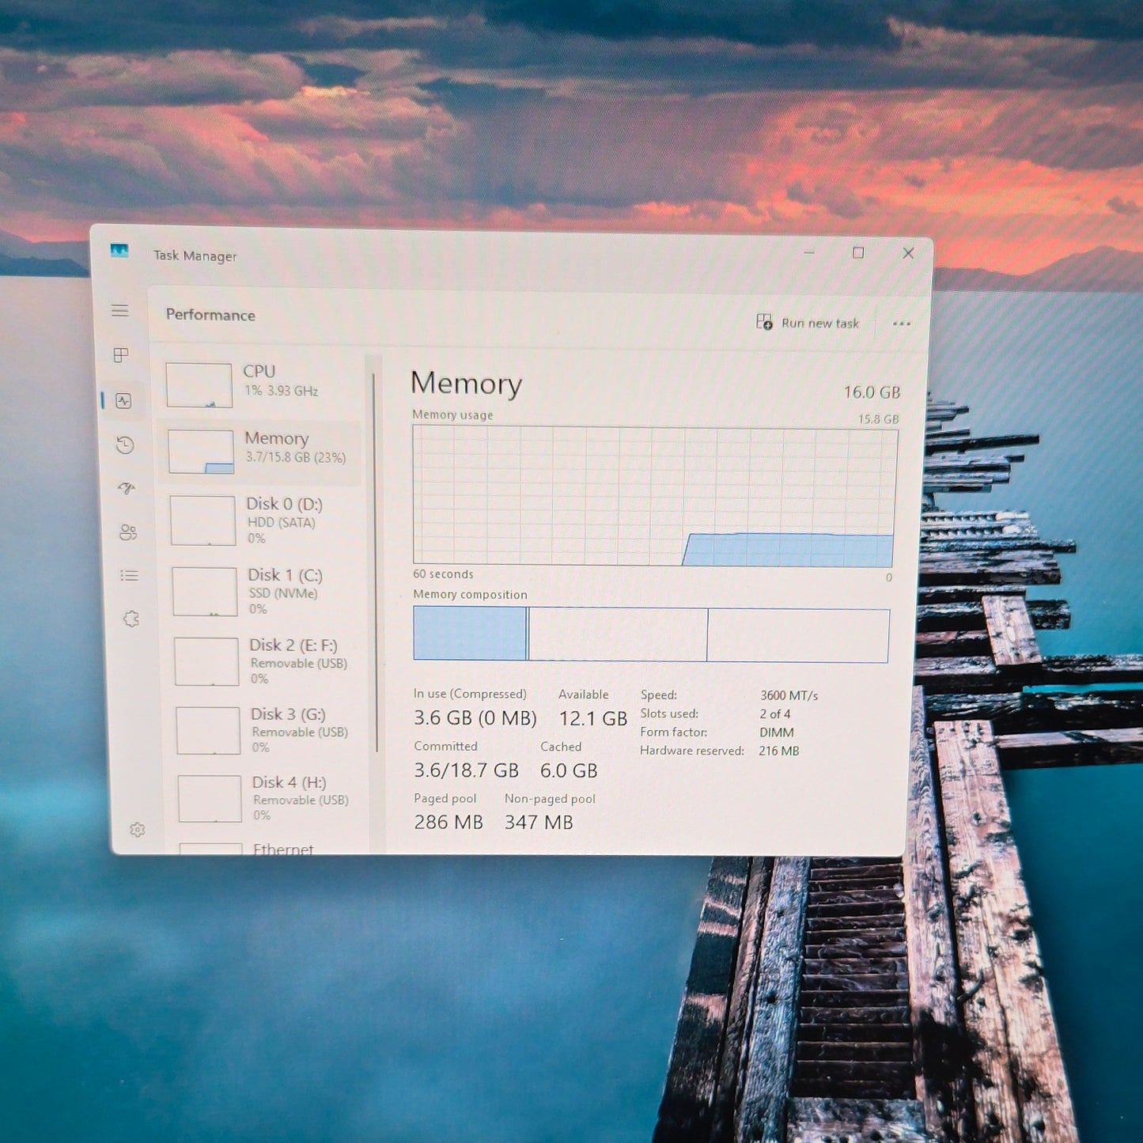Click the Performance page title
The width and height of the screenshot is (1143, 1143).
pyautogui.click(x=210, y=315)
